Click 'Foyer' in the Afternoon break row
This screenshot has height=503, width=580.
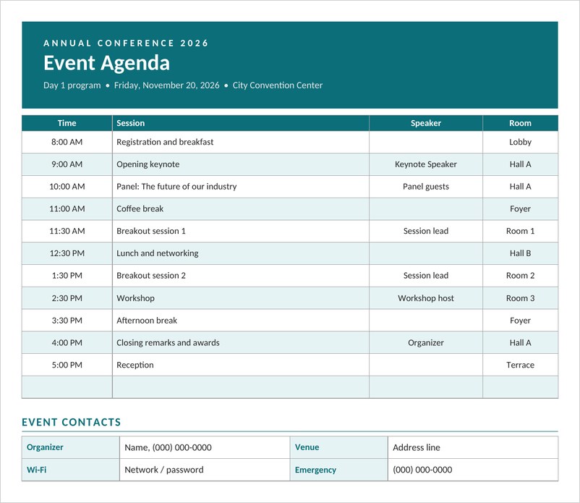coord(520,320)
